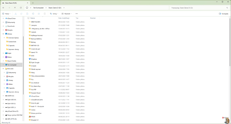This screenshot has width=231, height=124.
Task: Open the three-dots See more menu
Action: pyautogui.click(x=77, y=14)
